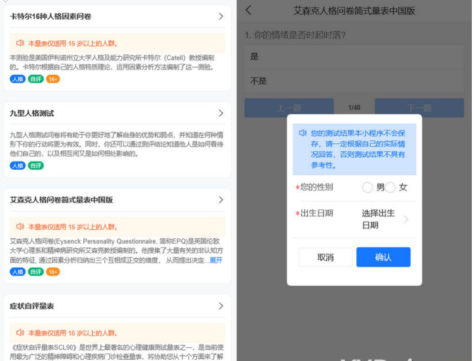The height and width of the screenshot is (361, 475).
Task: Open 艾森克人格问卷简式量表中国版 card title
Action: click(x=61, y=200)
